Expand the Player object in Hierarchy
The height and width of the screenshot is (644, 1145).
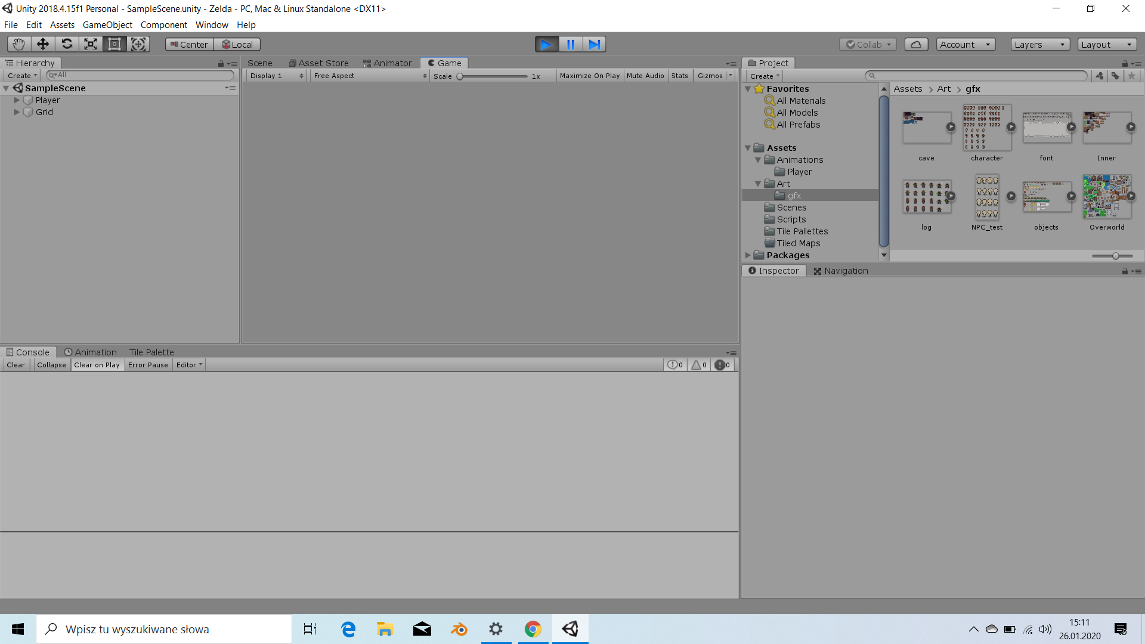tap(17, 100)
